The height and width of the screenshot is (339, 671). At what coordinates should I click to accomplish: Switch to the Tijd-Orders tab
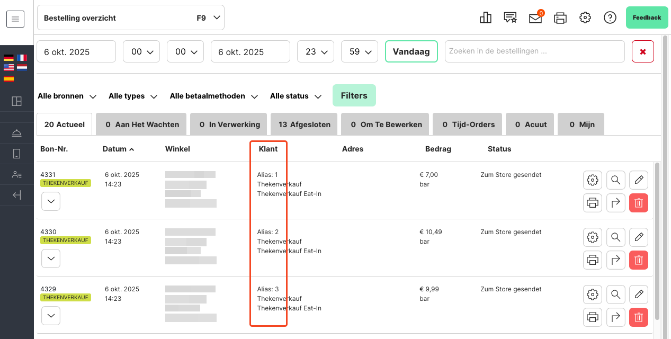(468, 124)
